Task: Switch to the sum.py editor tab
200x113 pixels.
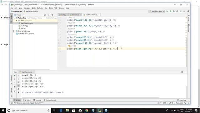Action: [63, 15]
